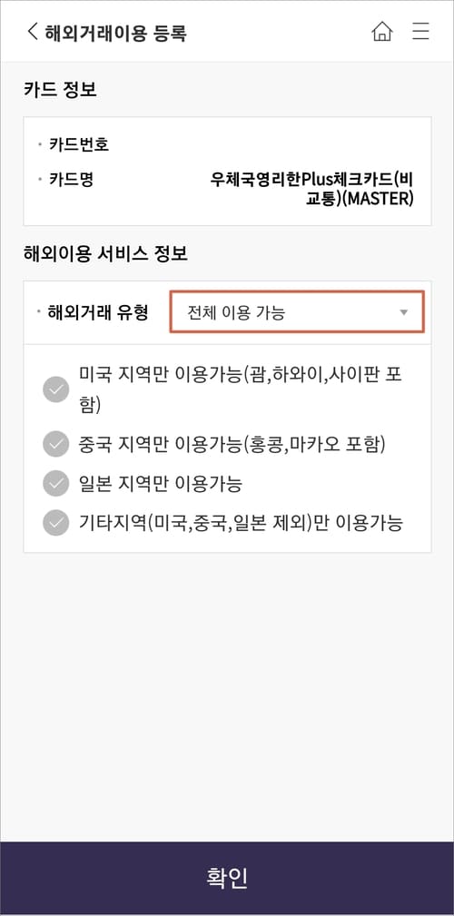
Task: Tap the back arrow icon
Action: tap(32, 32)
